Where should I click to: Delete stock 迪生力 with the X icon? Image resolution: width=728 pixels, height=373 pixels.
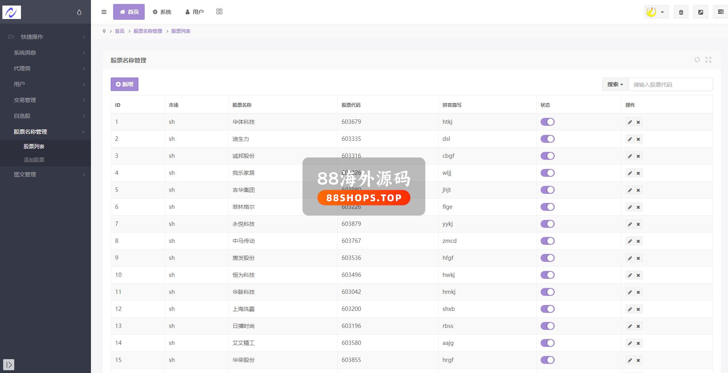[x=638, y=139]
